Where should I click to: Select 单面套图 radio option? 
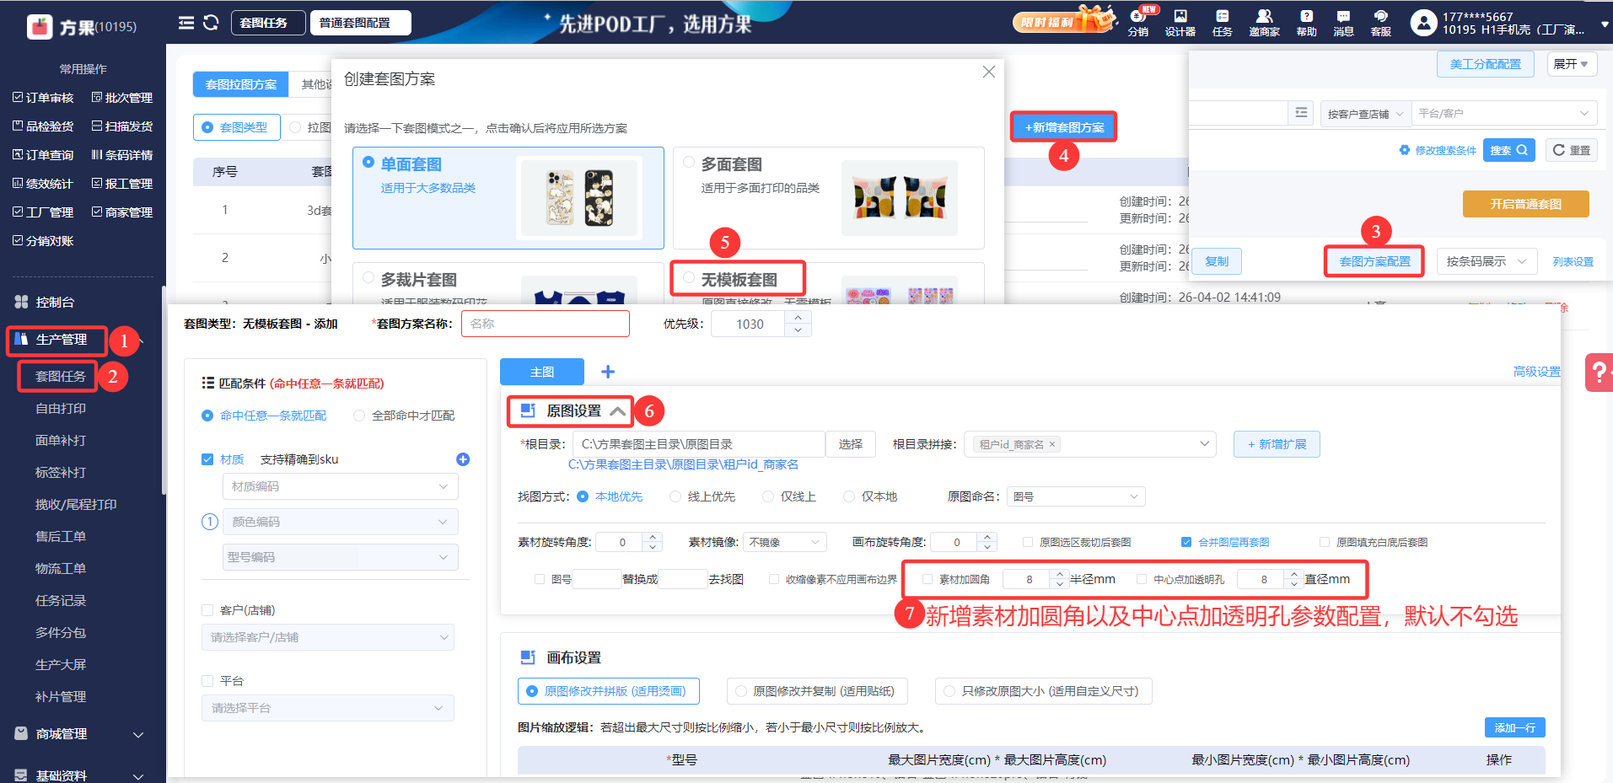(x=368, y=162)
